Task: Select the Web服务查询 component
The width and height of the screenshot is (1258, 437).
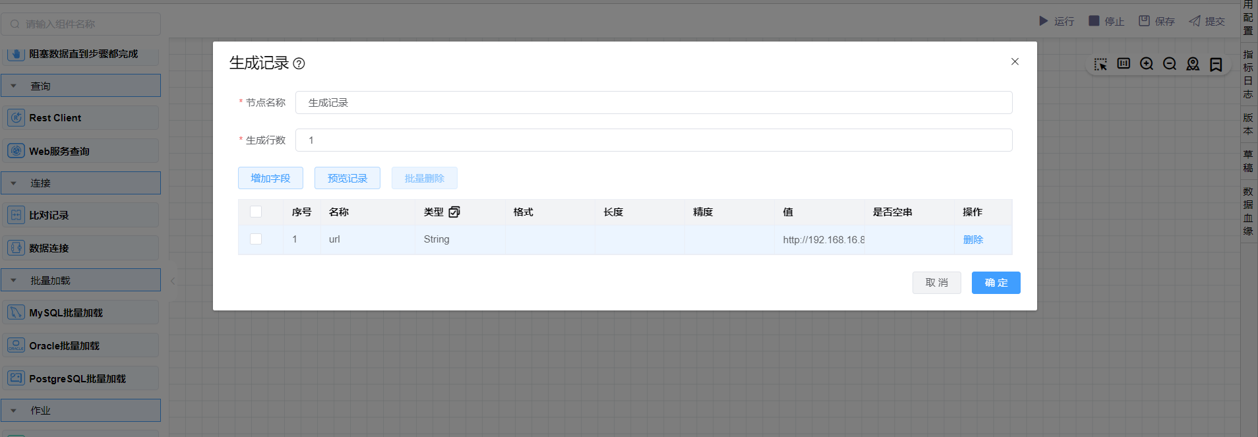Action: pos(80,151)
